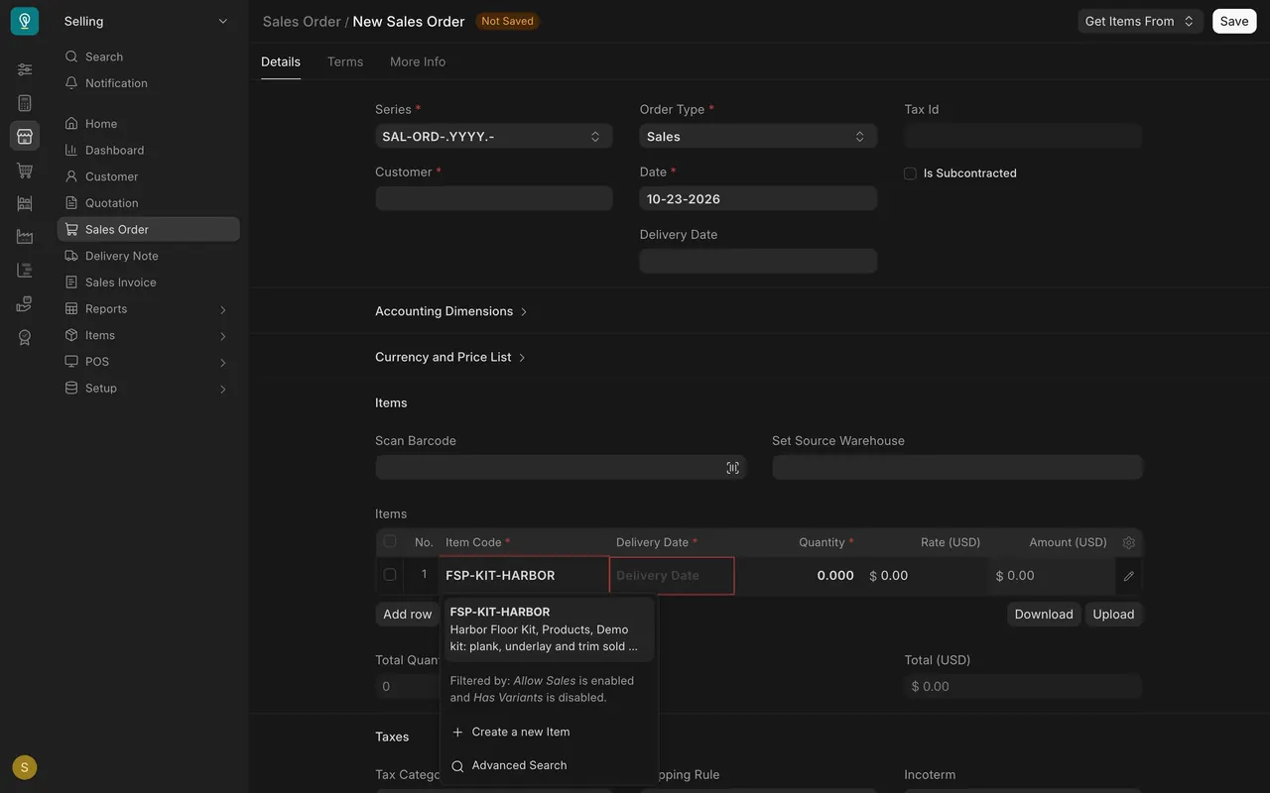Choose Create a new Item option
This screenshot has height=793, width=1270.
click(x=549, y=732)
